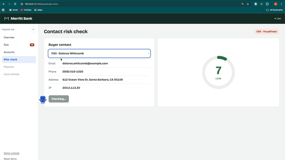This screenshot has height=160, width=285.
Task: Click the email dolores.whitcomb@example.com
Action: click(x=85, y=63)
